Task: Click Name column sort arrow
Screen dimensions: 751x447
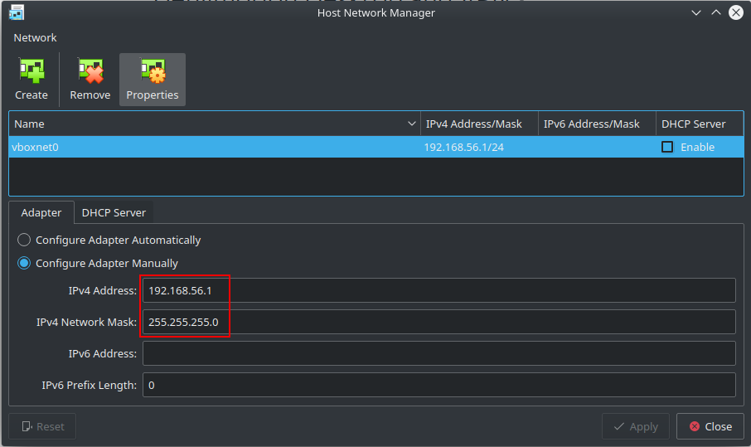Action: pos(411,124)
